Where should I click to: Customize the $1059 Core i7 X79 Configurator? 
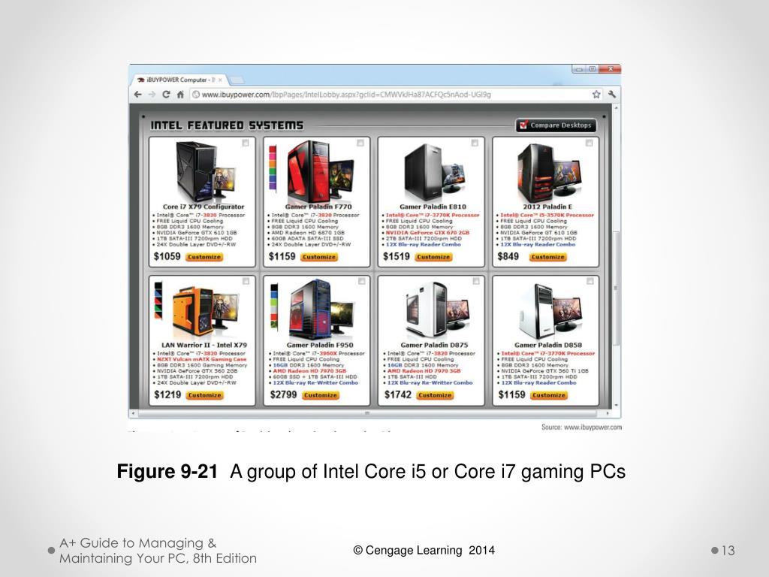pyautogui.click(x=204, y=257)
